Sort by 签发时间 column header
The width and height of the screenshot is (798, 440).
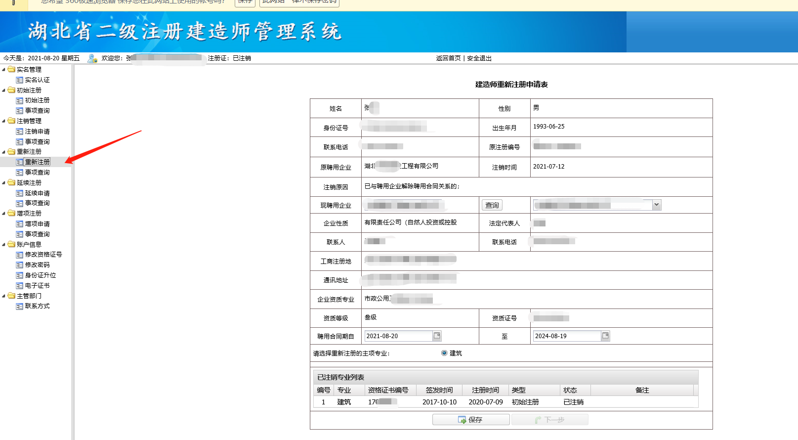(x=439, y=390)
